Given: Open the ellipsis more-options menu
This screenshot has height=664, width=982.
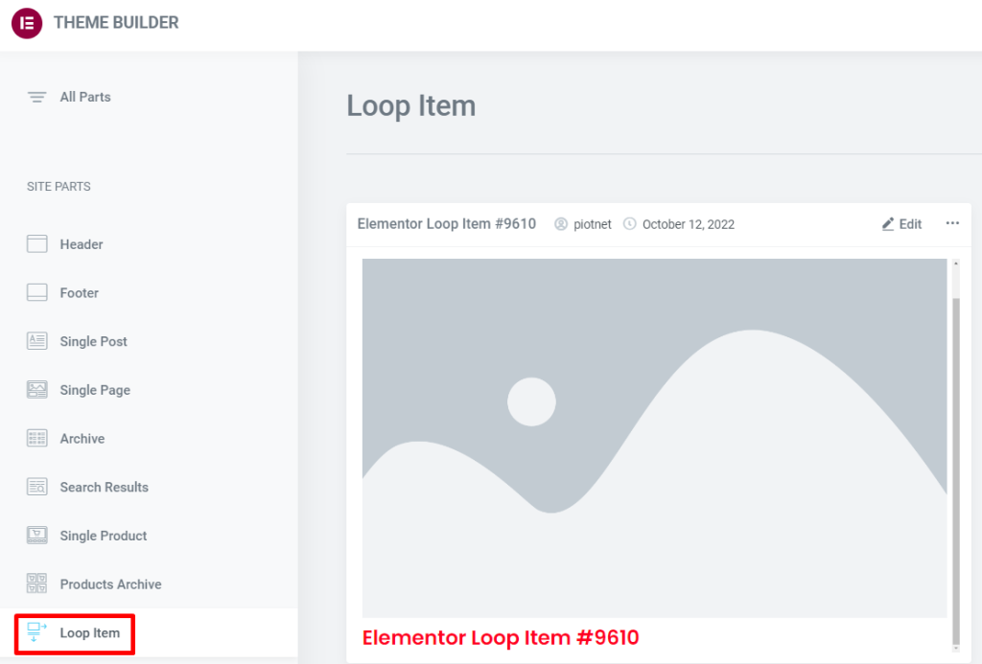Looking at the screenshot, I should coord(952,223).
